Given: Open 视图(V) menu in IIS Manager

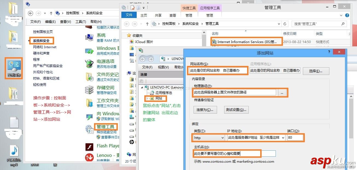Looking at the screenshot, I should coord(163,67).
